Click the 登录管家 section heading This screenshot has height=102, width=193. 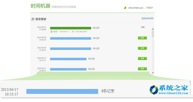pyautogui.click(x=41, y=19)
